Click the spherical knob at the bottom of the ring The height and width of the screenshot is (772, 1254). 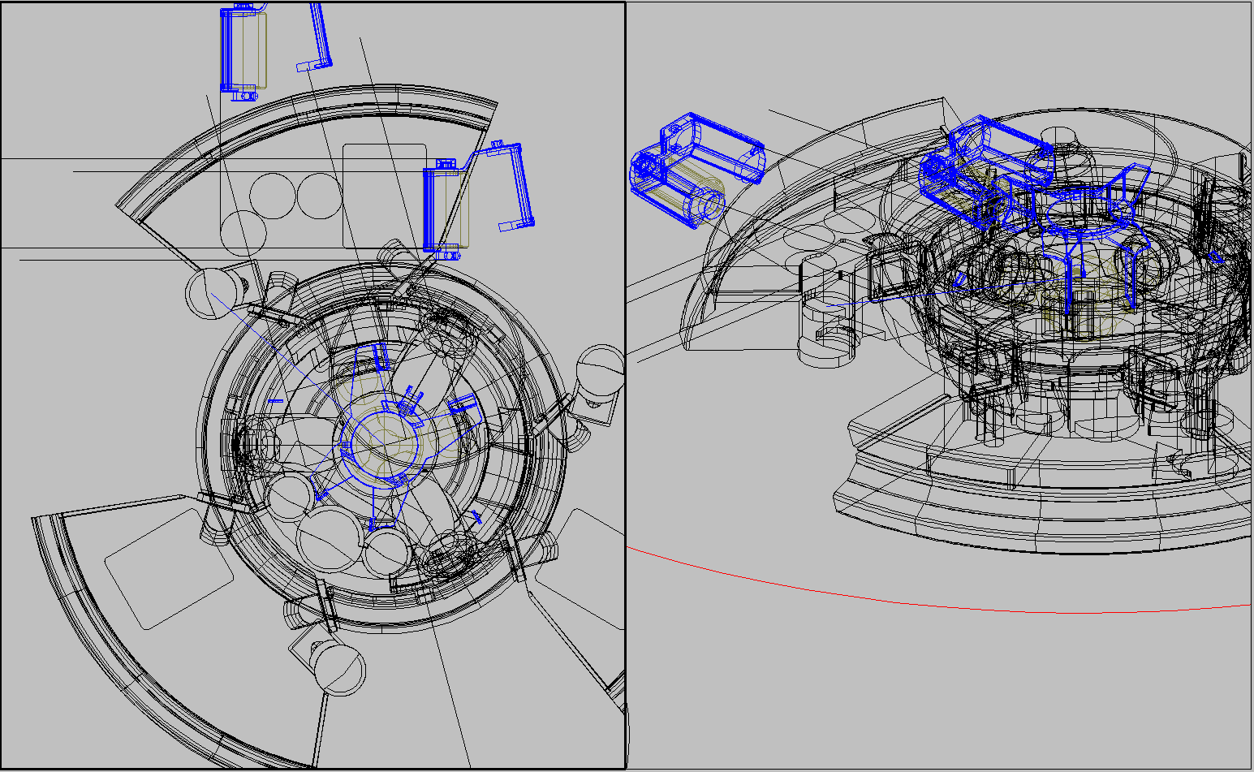click(x=338, y=667)
